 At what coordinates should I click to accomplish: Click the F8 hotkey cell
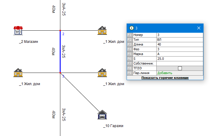(130, 68)
